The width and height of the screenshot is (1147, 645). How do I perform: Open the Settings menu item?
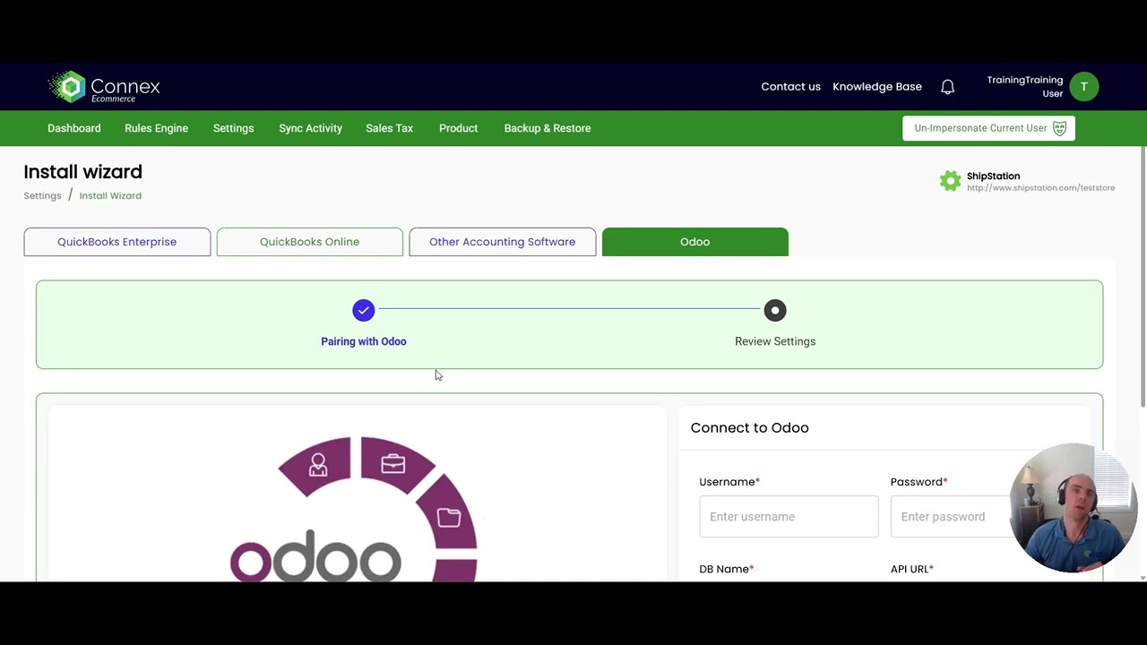point(233,128)
